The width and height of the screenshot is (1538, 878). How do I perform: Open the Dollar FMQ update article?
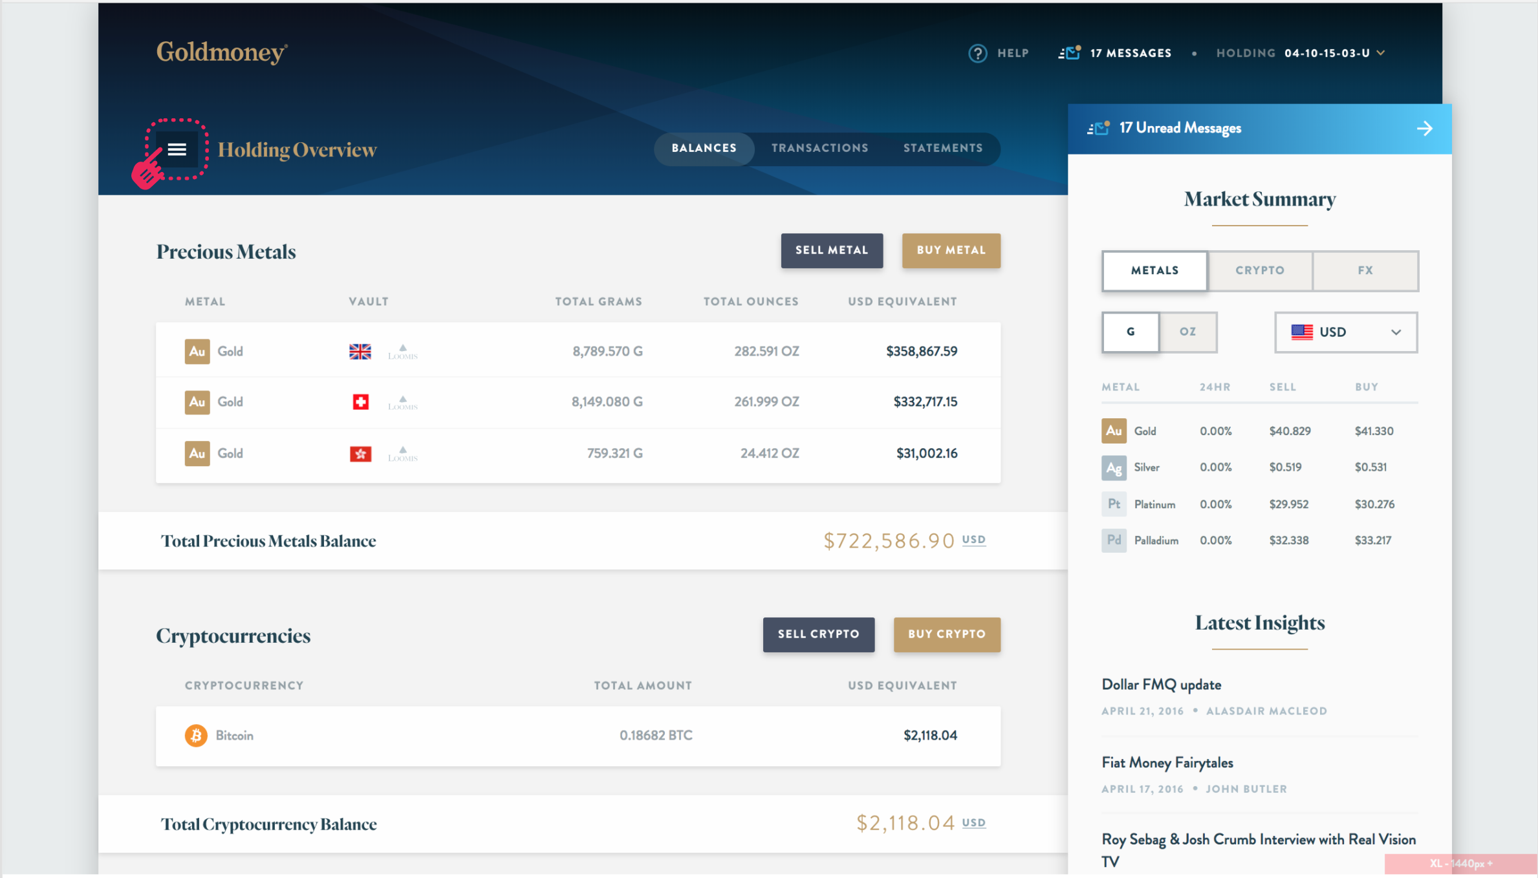tap(1162, 685)
